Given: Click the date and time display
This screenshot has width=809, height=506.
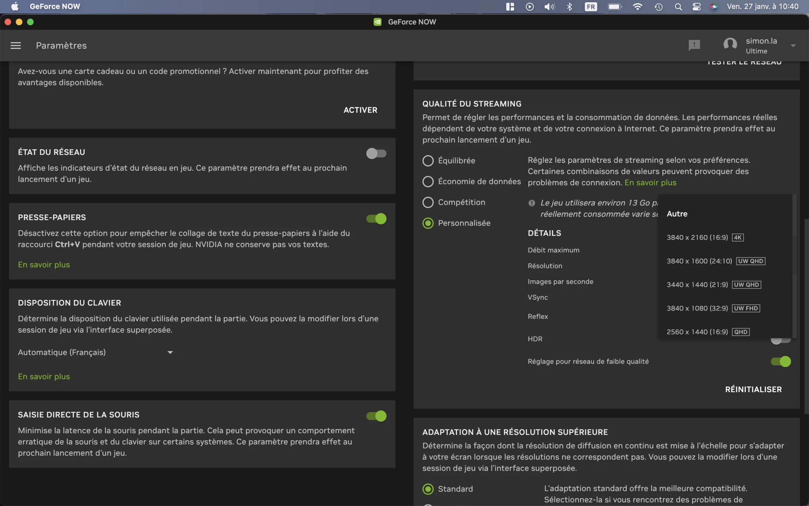Looking at the screenshot, I should [x=763, y=6].
